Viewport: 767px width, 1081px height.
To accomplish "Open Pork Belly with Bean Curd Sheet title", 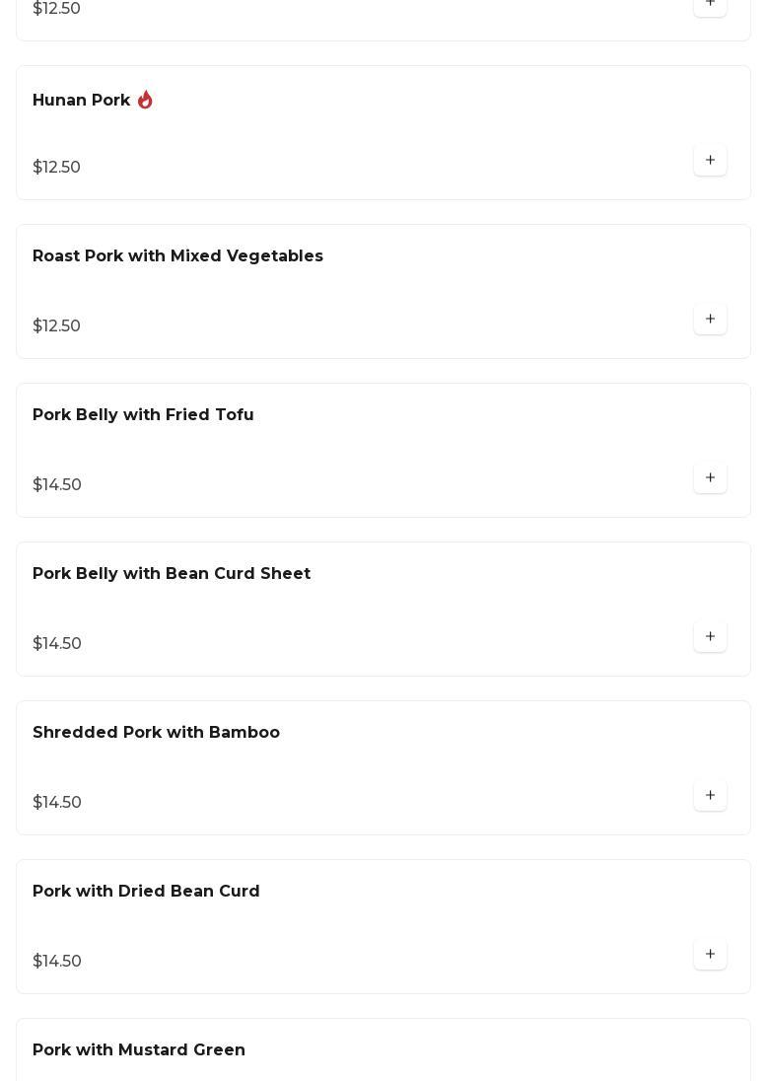I will coord(172,574).
